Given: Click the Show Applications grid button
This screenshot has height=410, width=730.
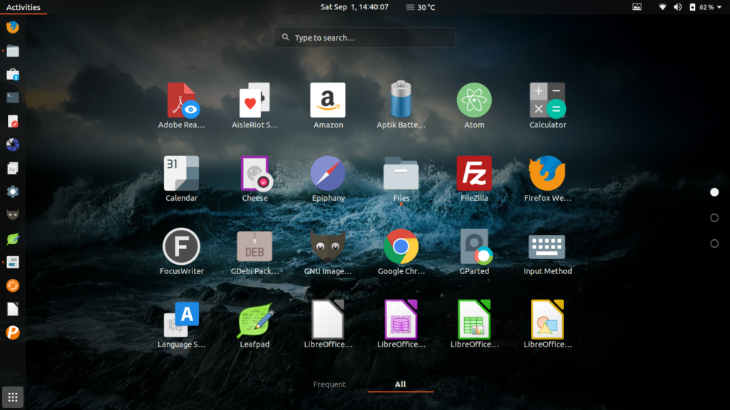Looking at the screenshot, I should [13, 397].
